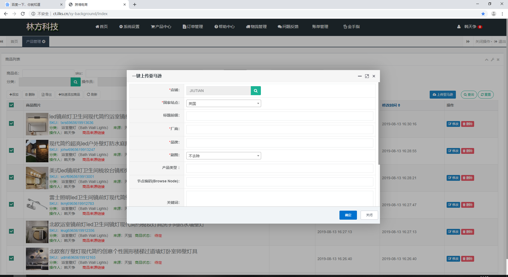Open the 问题反馈 menu

[x=288, y=27]
